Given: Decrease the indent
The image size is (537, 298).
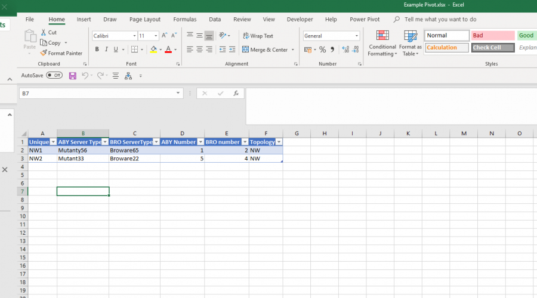Looking at the screenshot, I should tap(223, 49).
